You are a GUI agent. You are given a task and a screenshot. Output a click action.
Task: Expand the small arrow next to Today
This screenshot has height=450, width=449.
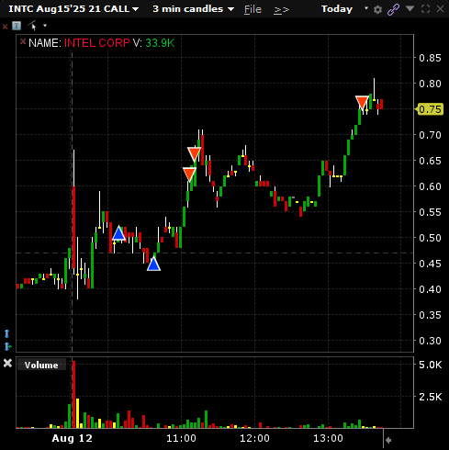tap(366, 8)
